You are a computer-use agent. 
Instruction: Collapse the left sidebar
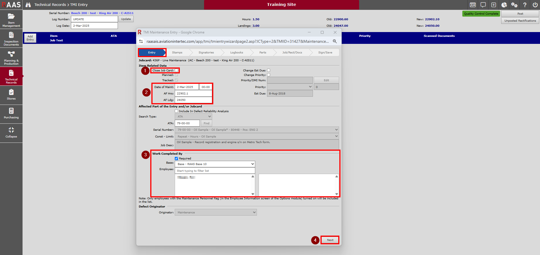[11, 132]
